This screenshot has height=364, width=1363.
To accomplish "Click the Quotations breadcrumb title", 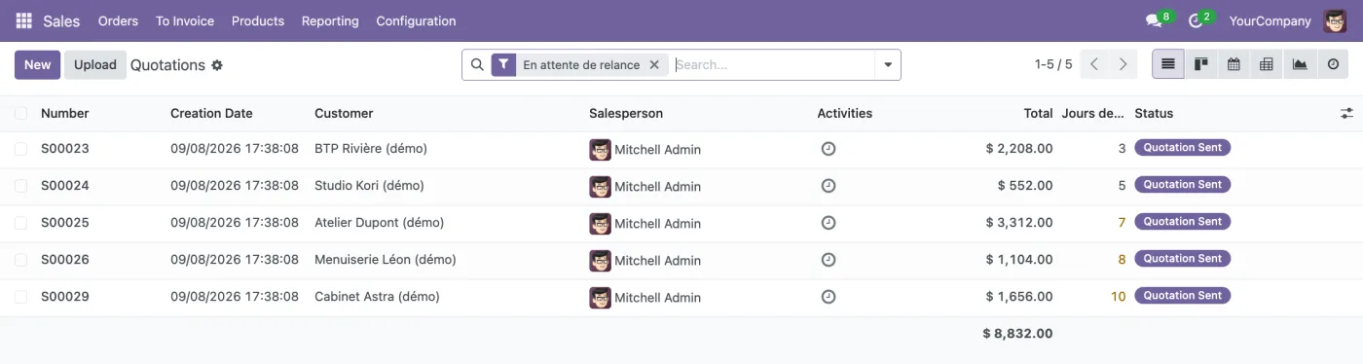I will (167, 65).
